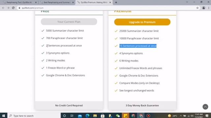Viewport: 211px width, 118px height.
Task: Open a new browser tab
Action: [116, 2]
